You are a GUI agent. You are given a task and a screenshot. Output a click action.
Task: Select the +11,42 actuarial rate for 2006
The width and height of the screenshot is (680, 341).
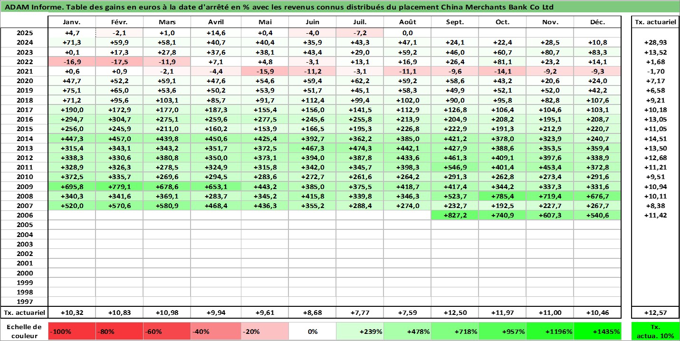655,215
